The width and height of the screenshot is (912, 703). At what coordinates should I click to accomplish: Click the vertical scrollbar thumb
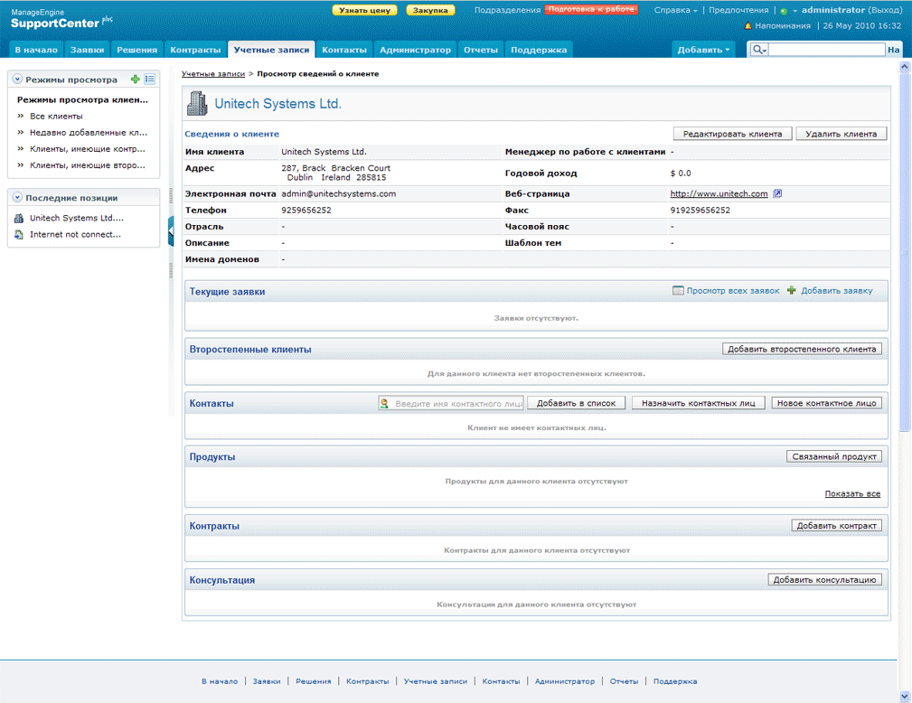pos(904,250)
